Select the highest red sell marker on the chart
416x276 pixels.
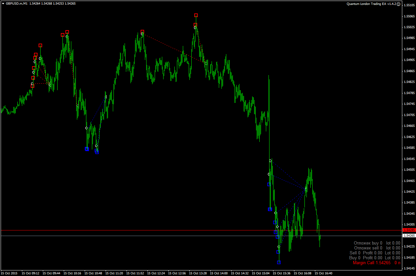pos(196,15)
